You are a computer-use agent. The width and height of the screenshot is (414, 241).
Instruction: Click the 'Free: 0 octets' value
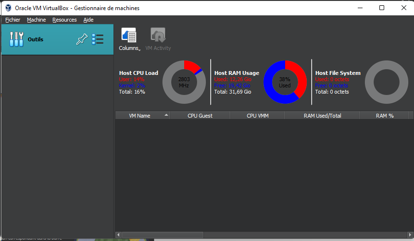coord(332,85)
